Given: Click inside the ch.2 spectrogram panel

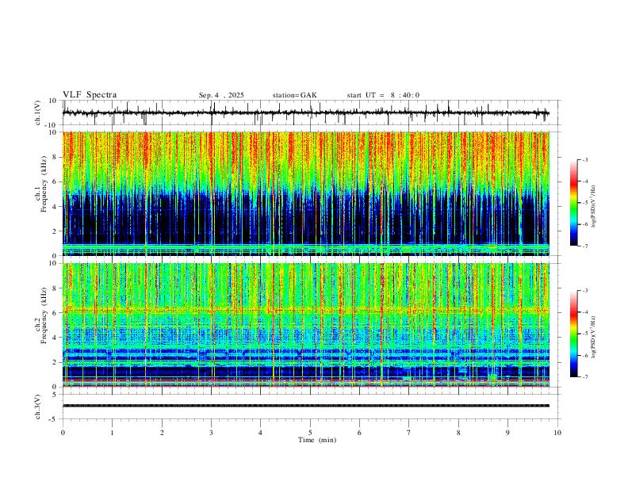Looking at the screenshot, I should [306, 325].
